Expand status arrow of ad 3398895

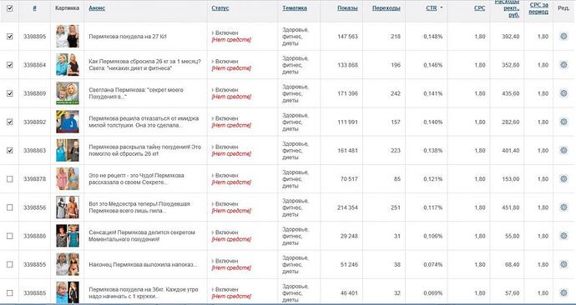click(x=213, y=33)
